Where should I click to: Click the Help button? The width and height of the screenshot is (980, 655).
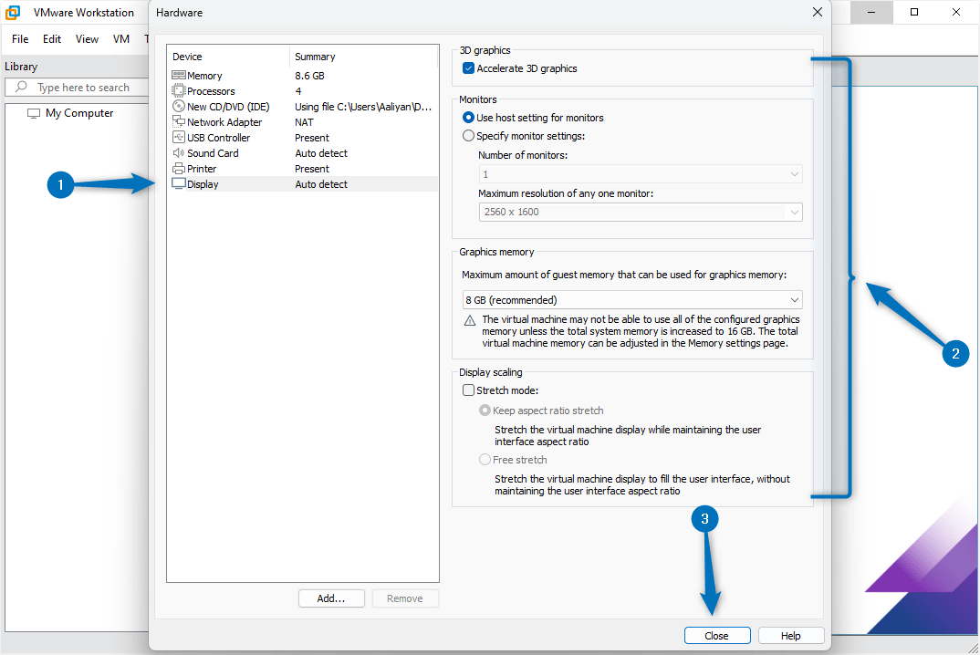pos(790,635)
